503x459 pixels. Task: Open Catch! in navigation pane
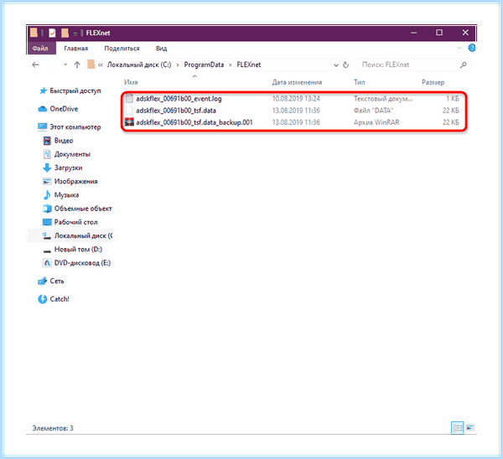click(x=60, y=299)
